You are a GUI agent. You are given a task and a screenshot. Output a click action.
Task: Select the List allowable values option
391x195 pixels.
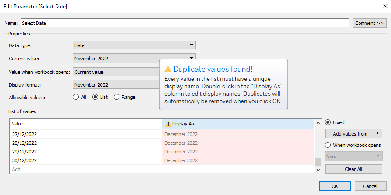[95, 97]
